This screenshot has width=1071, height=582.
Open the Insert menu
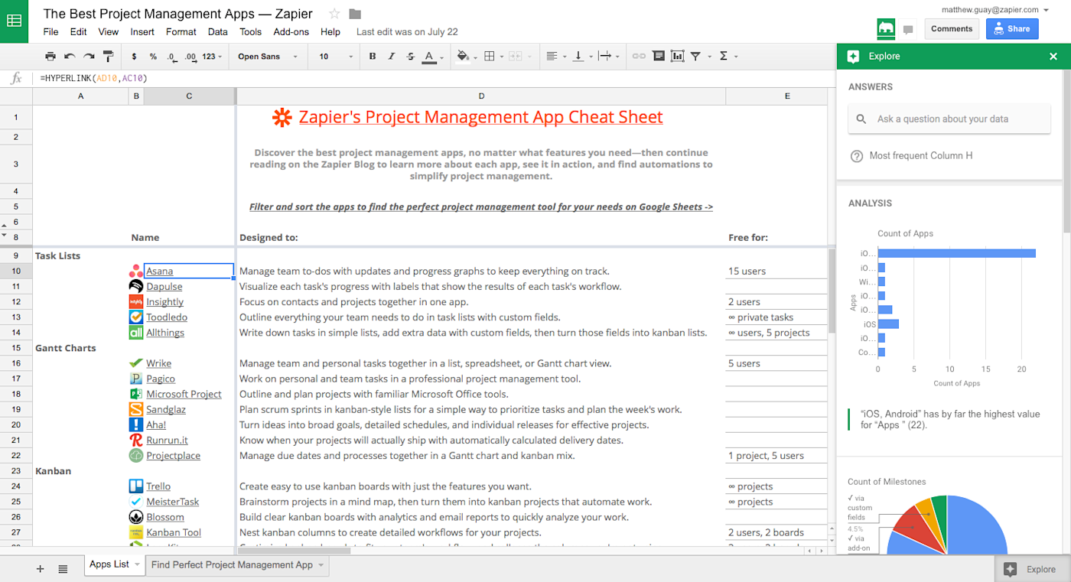[x=142, y=32]
